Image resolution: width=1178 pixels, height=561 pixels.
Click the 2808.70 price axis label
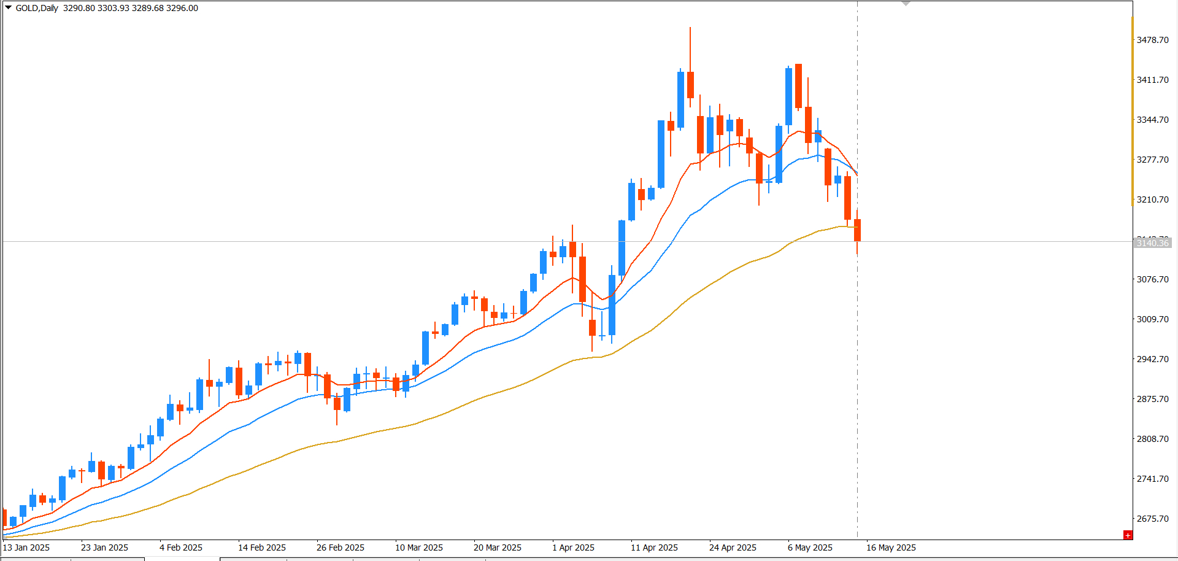(1153, 439)
